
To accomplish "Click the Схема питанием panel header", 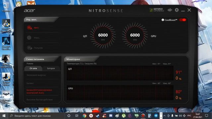I will 41,59.
